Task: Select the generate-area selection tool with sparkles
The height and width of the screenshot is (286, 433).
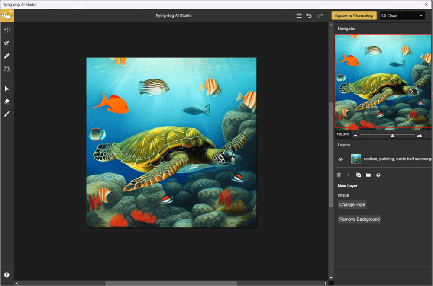Action: point(7,30)
